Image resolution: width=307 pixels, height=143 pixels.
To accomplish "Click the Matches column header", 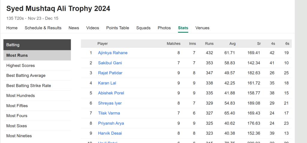I will 174,43.
